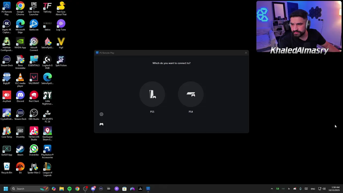Switch to PS Remote Play taskbar icon
This screenshot has height=193, width=343.
(x=148, y=189)
